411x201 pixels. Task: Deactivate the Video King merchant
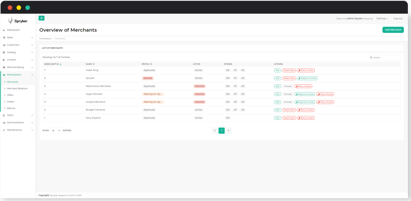(289, 70)
